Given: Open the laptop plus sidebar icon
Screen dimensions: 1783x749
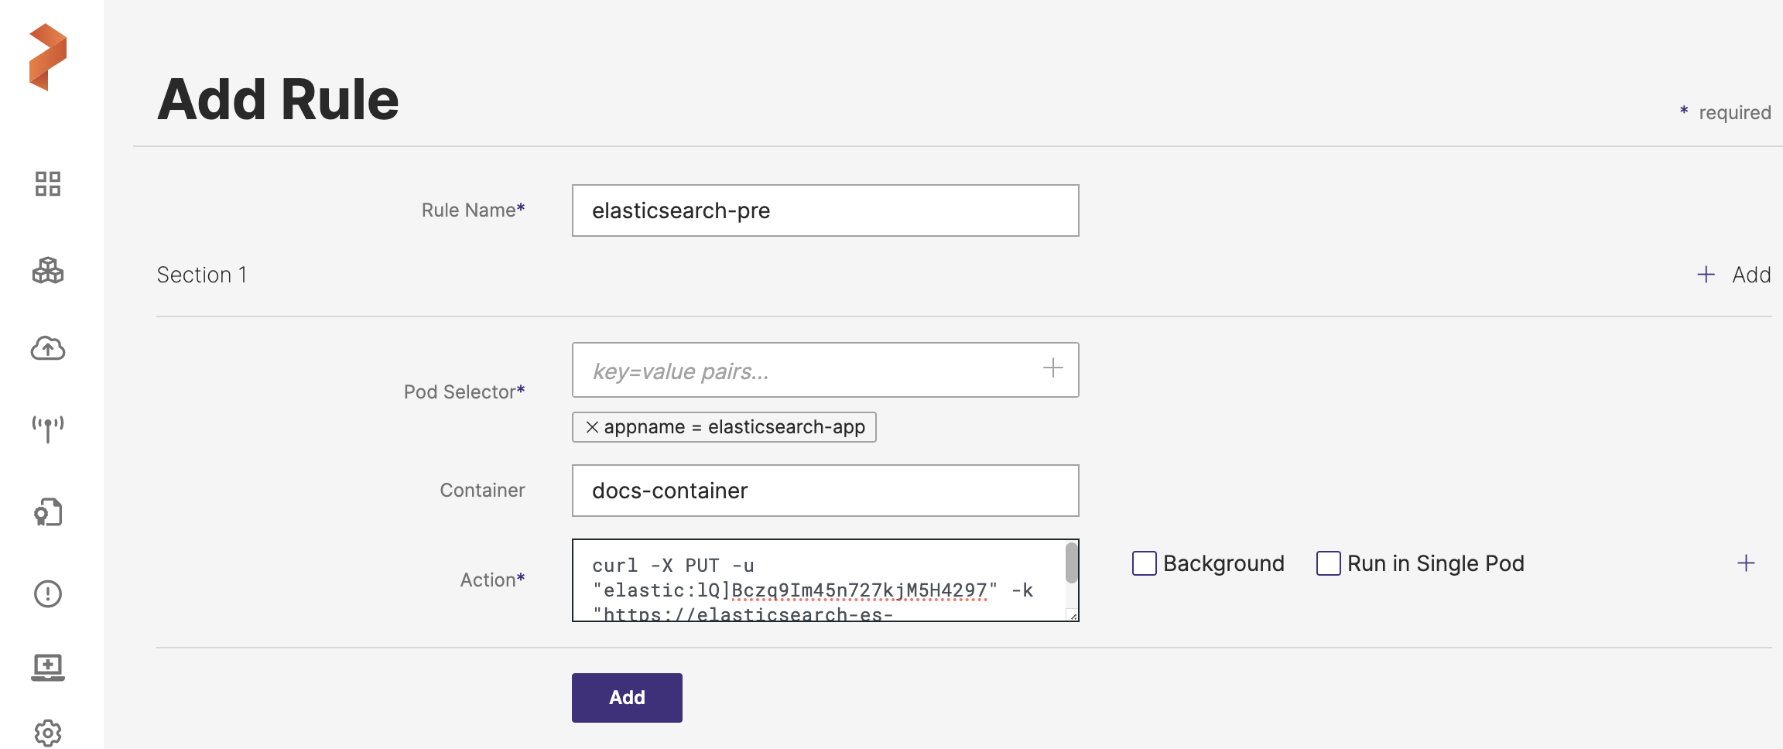Looking at the screenshot, I should click(48, 666).
